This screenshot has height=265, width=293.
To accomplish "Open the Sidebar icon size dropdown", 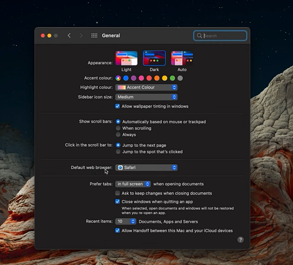I will coord(147,97).
